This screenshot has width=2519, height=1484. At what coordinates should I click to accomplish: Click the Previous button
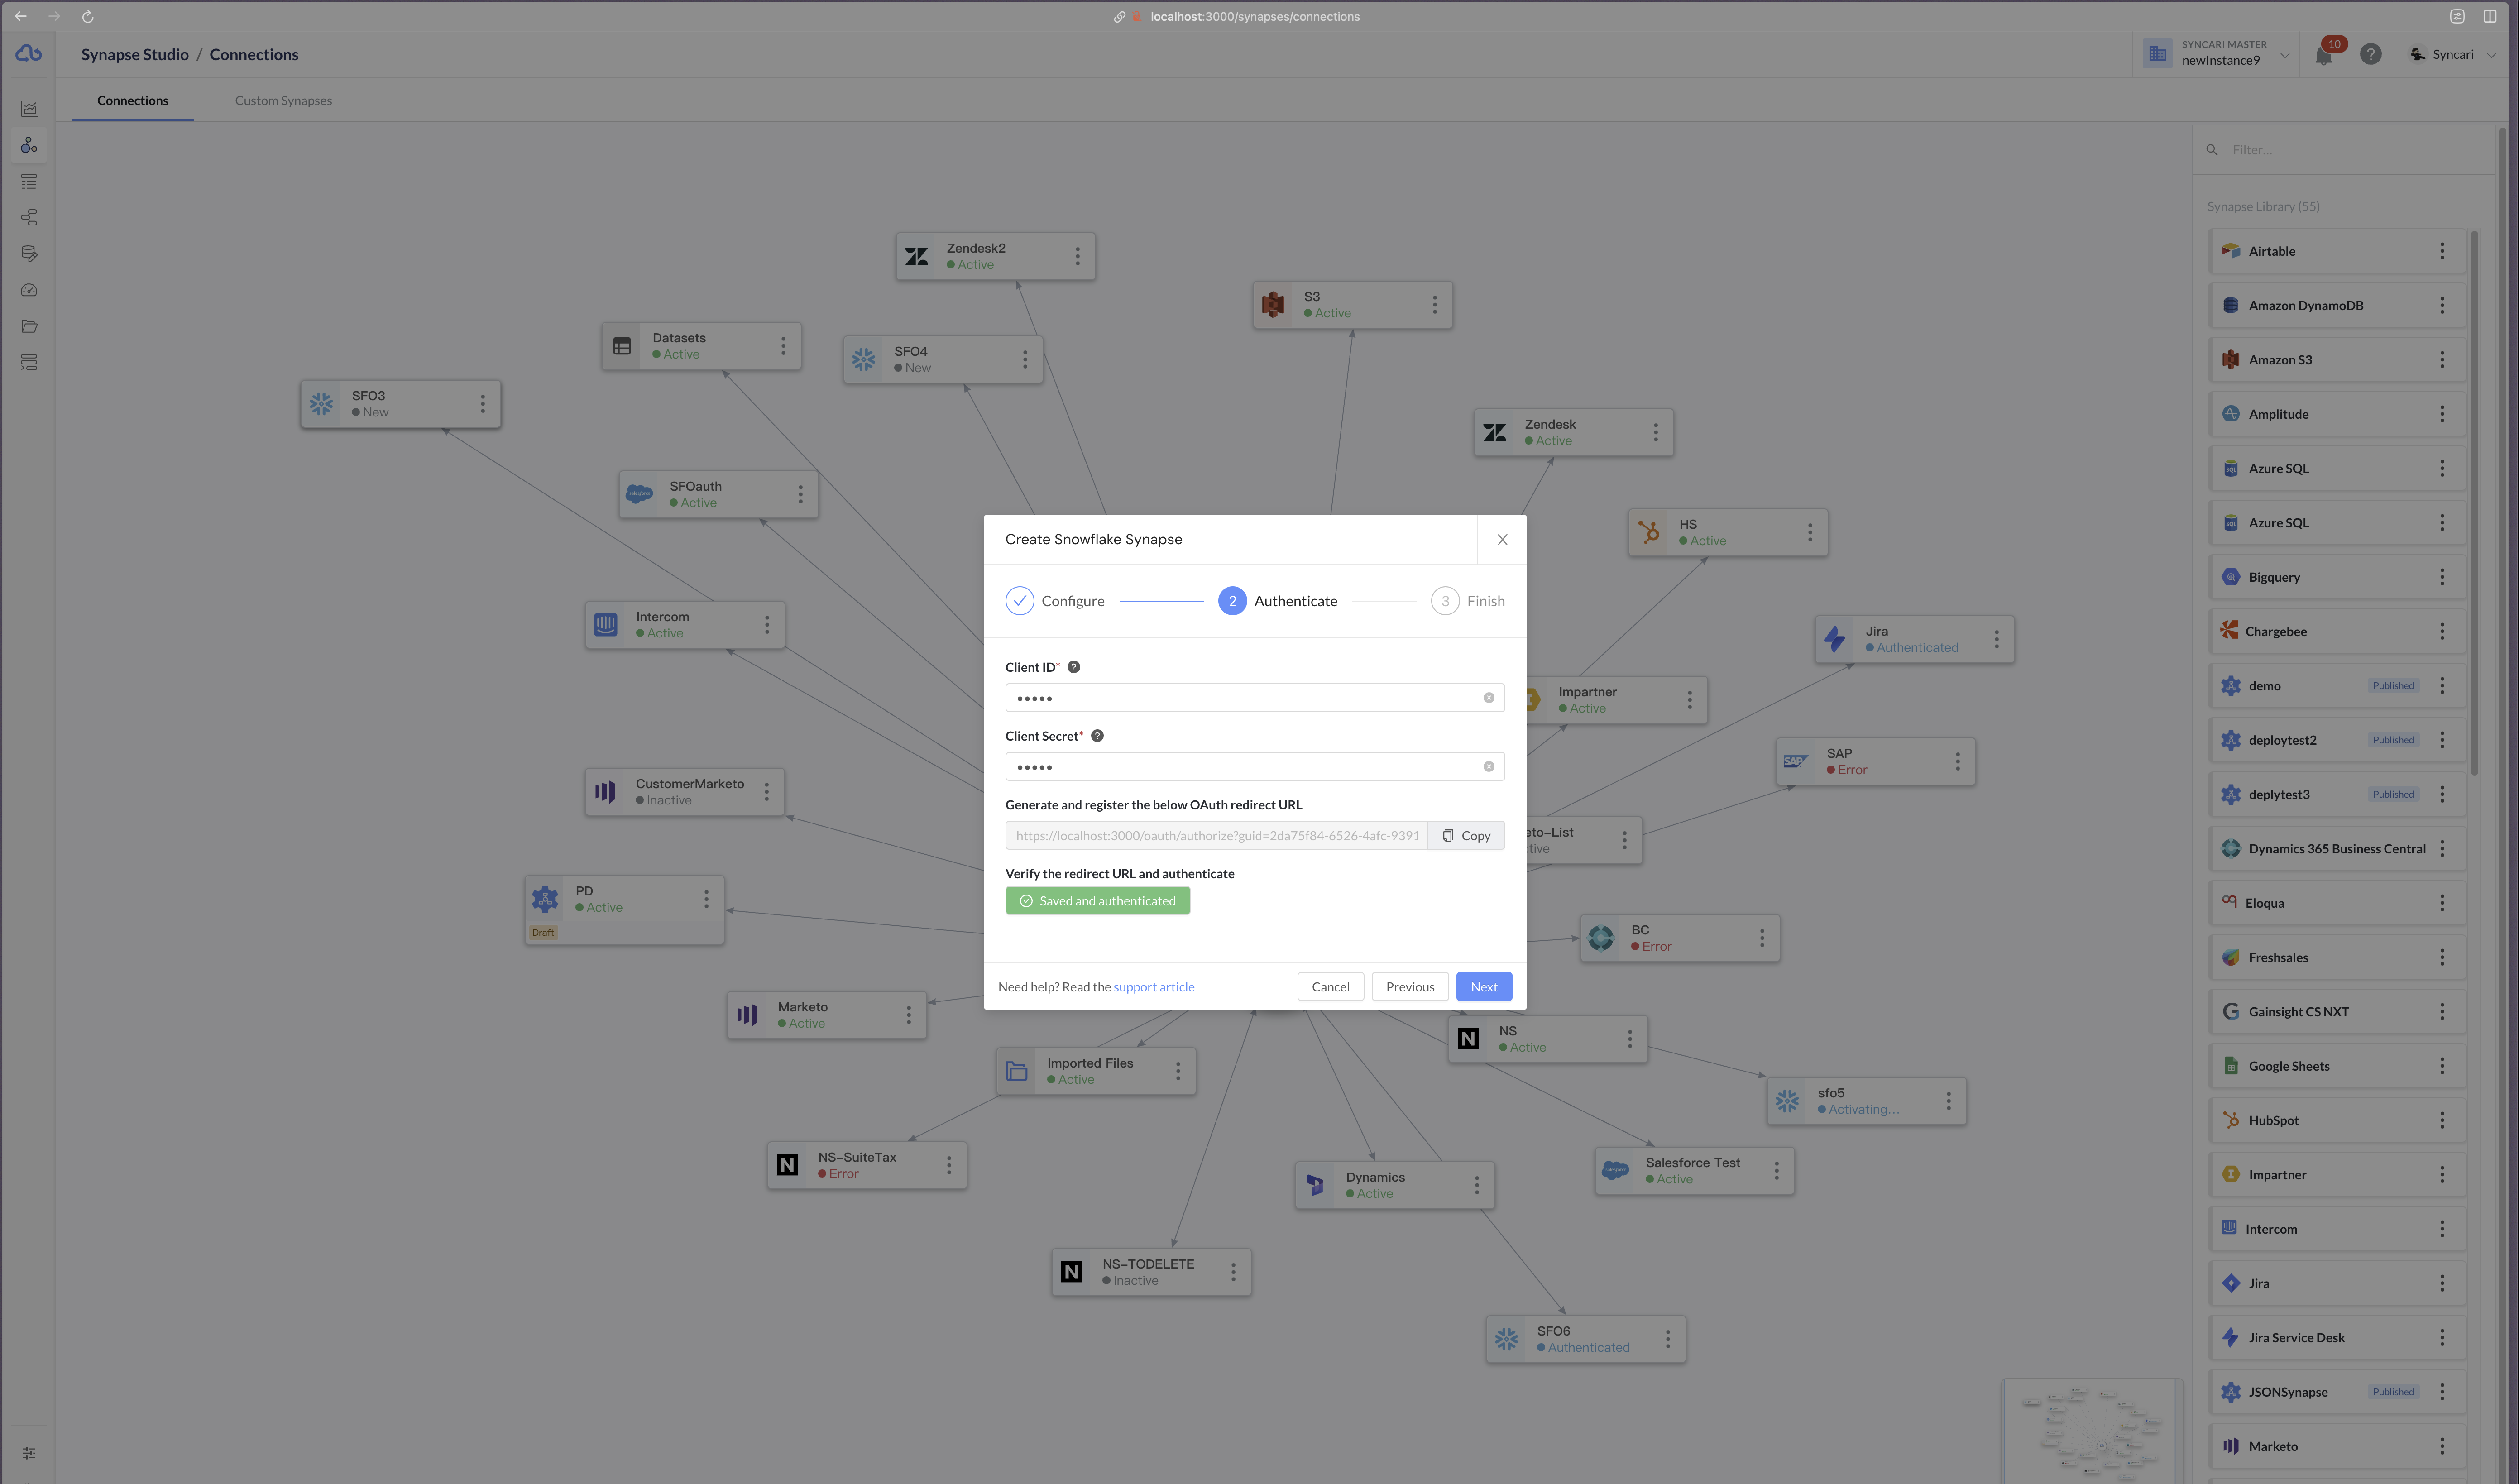pos(1409,987)
